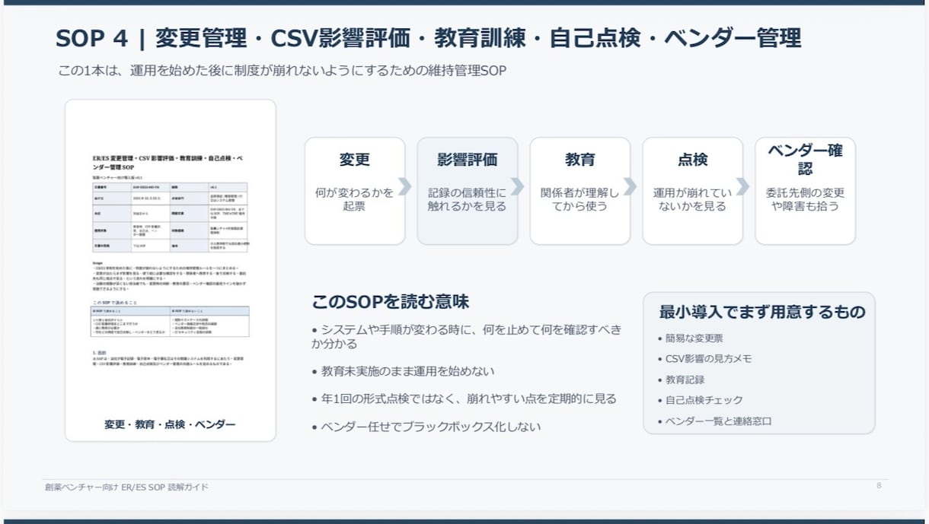Click the description "何が変わるかを起票"
The width and height of the screenshot is (929, 524).
[x=355, y=199]
